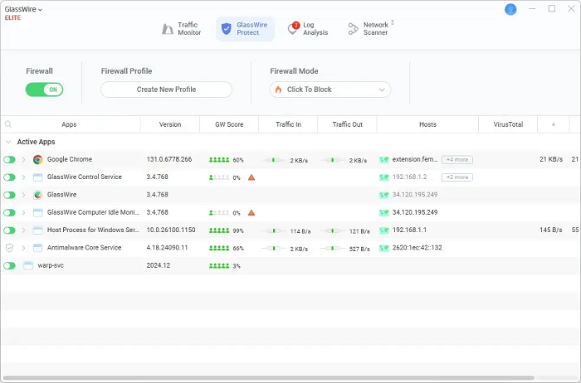Turn off the Firewall ON switch
This screenshot has height=383, width=581.
coord(45,90)
